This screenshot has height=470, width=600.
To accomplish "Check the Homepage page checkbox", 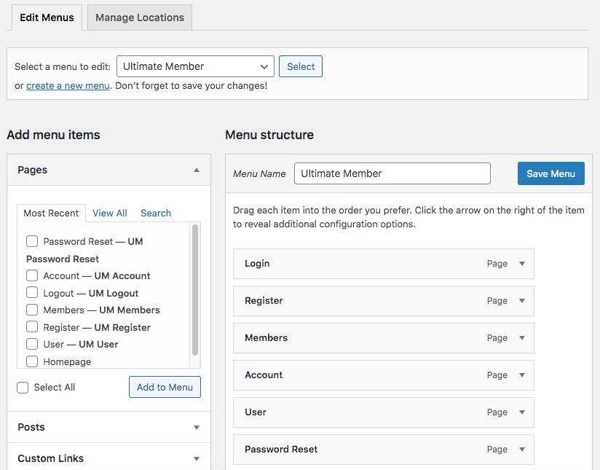I will tap(32, 361).
